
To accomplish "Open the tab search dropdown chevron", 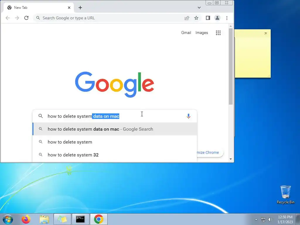I will tap(199, 8).
